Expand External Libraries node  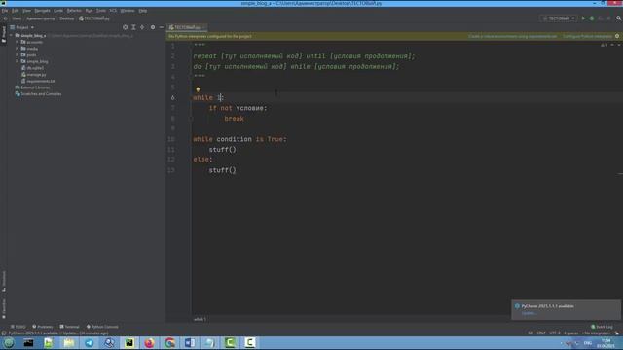pos(32,87)
